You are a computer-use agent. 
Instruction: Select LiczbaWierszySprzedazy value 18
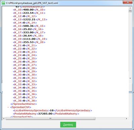click(52, 111)
